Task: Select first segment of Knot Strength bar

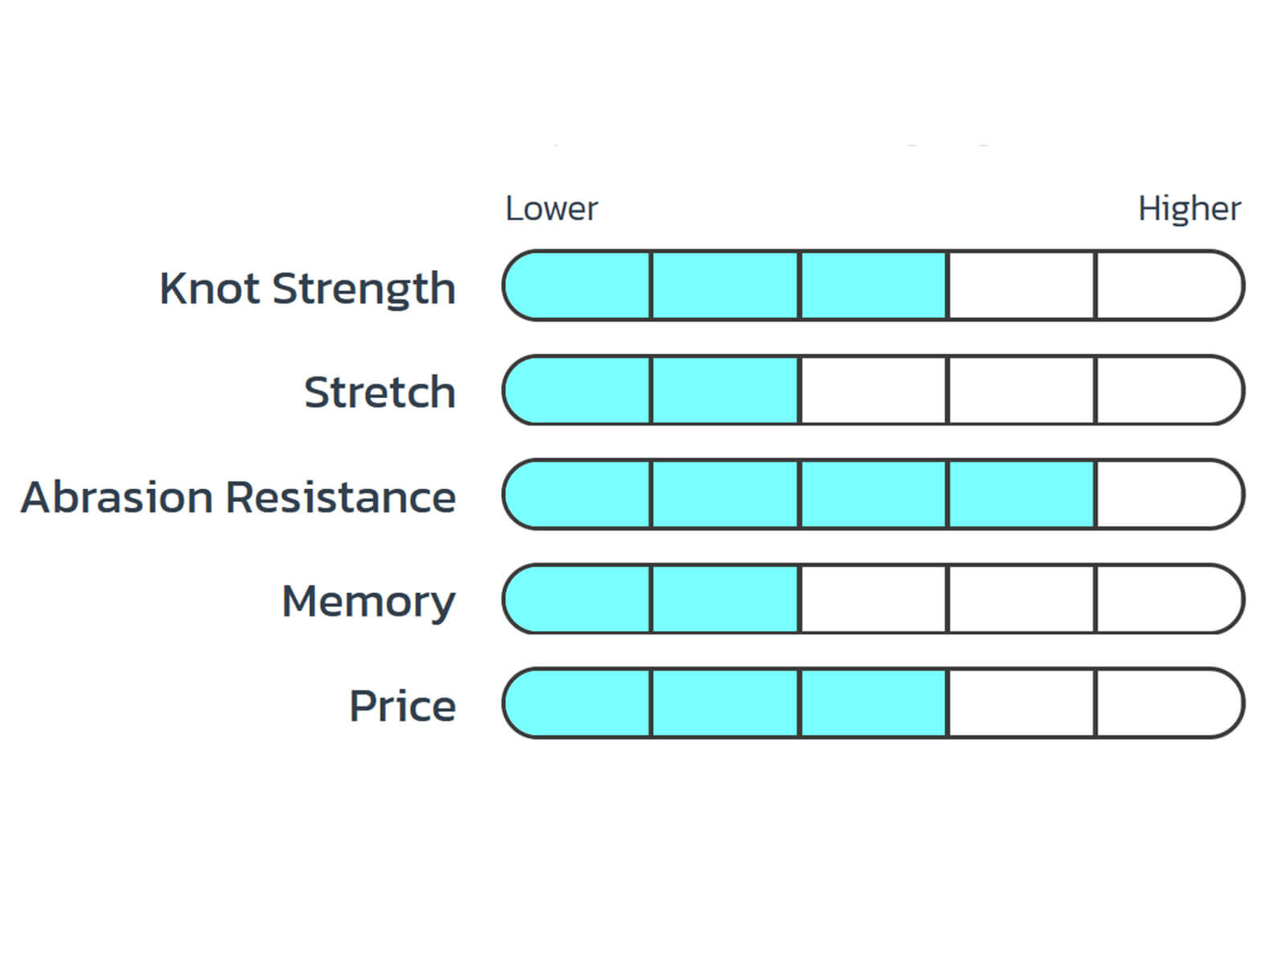Action: click(x=578, y=285)
